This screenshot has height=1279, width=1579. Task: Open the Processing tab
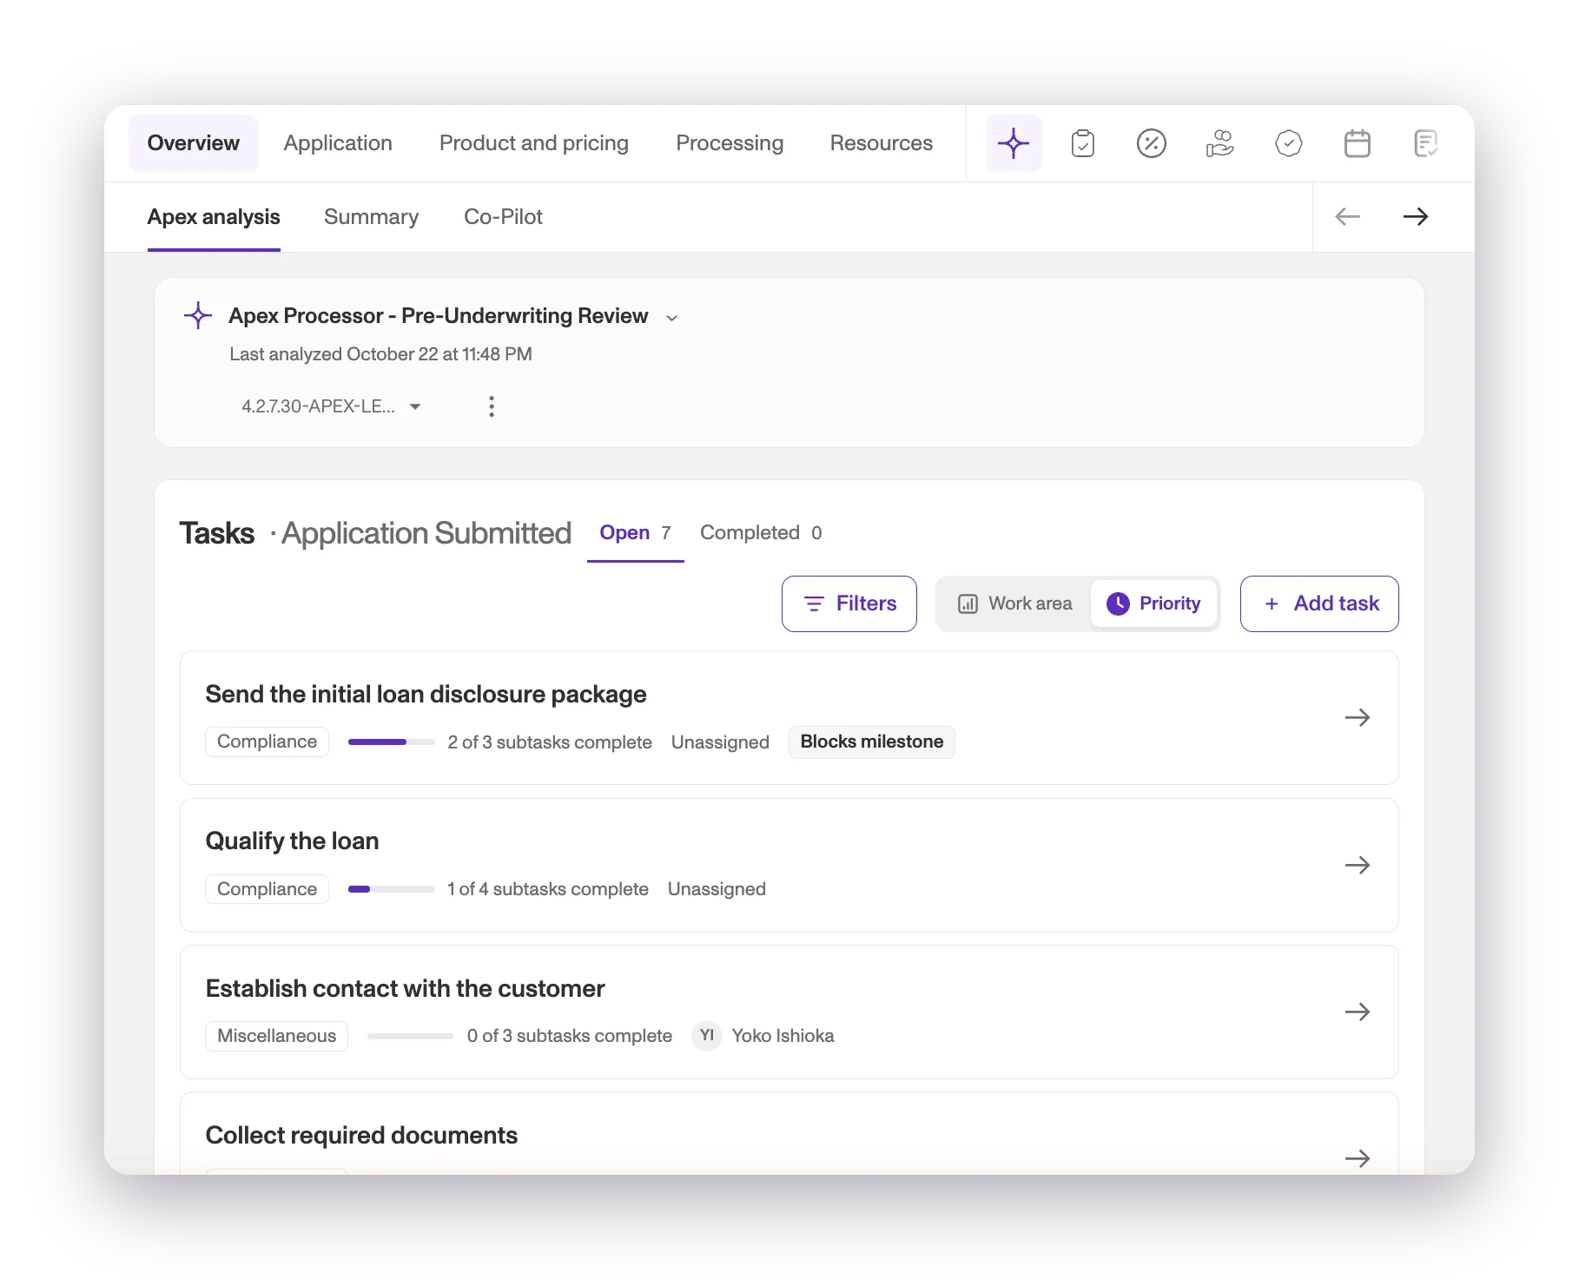pos(730,143)
